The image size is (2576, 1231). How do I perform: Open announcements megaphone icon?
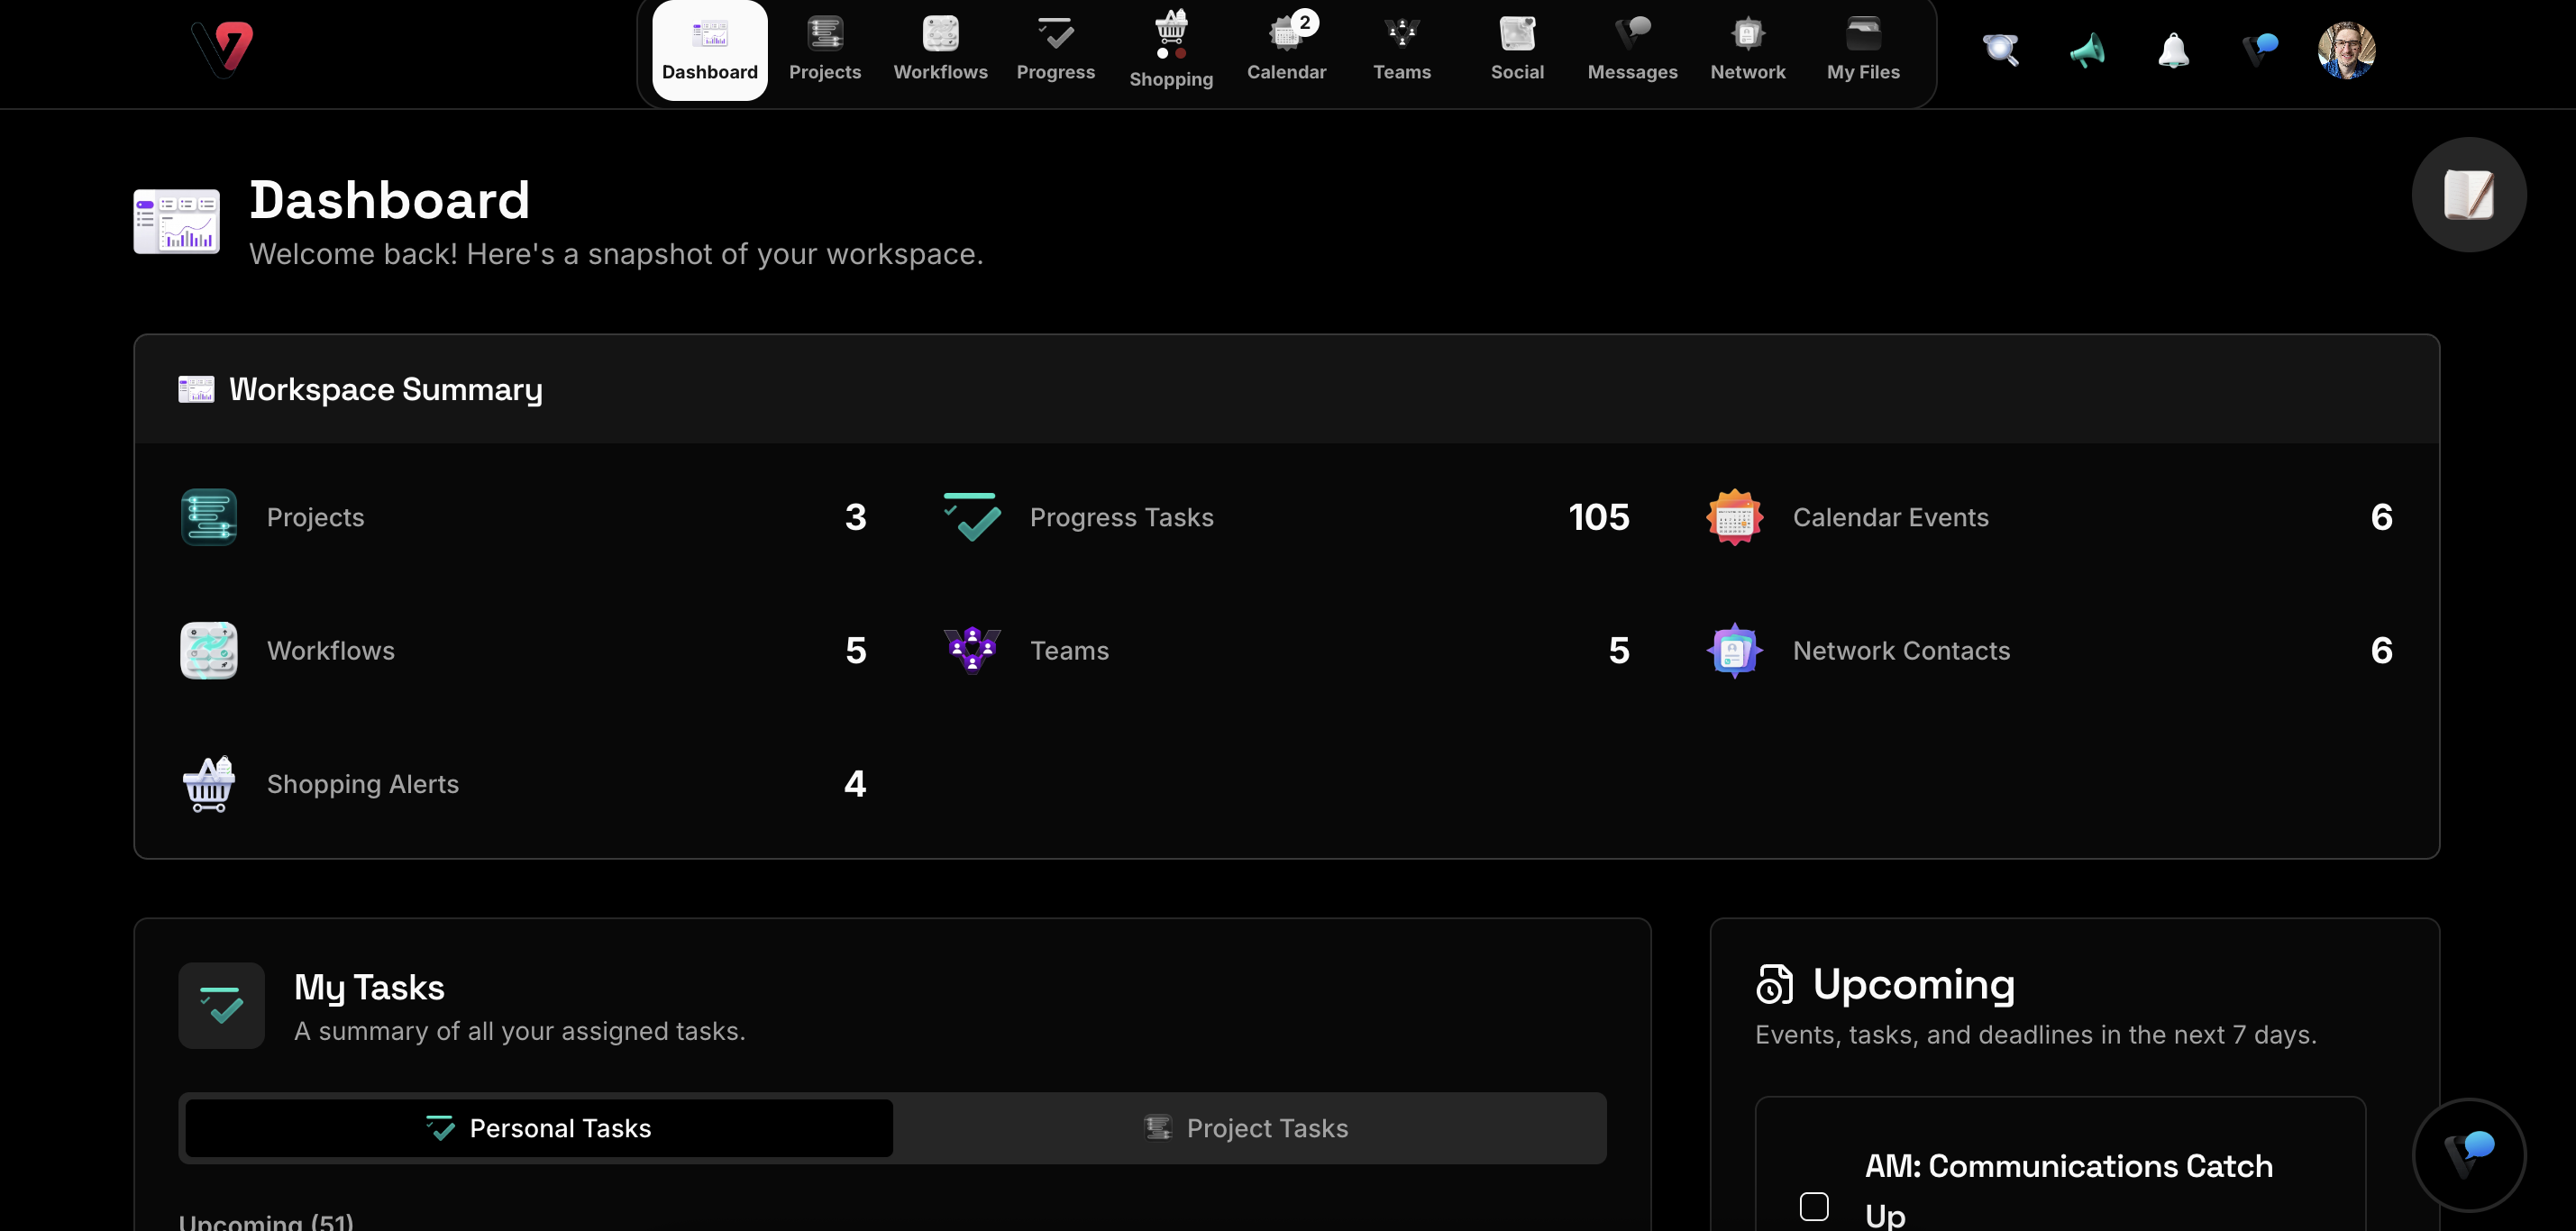(2087, 49)
